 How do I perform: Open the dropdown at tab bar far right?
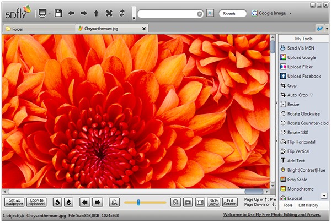coord(327,29)
